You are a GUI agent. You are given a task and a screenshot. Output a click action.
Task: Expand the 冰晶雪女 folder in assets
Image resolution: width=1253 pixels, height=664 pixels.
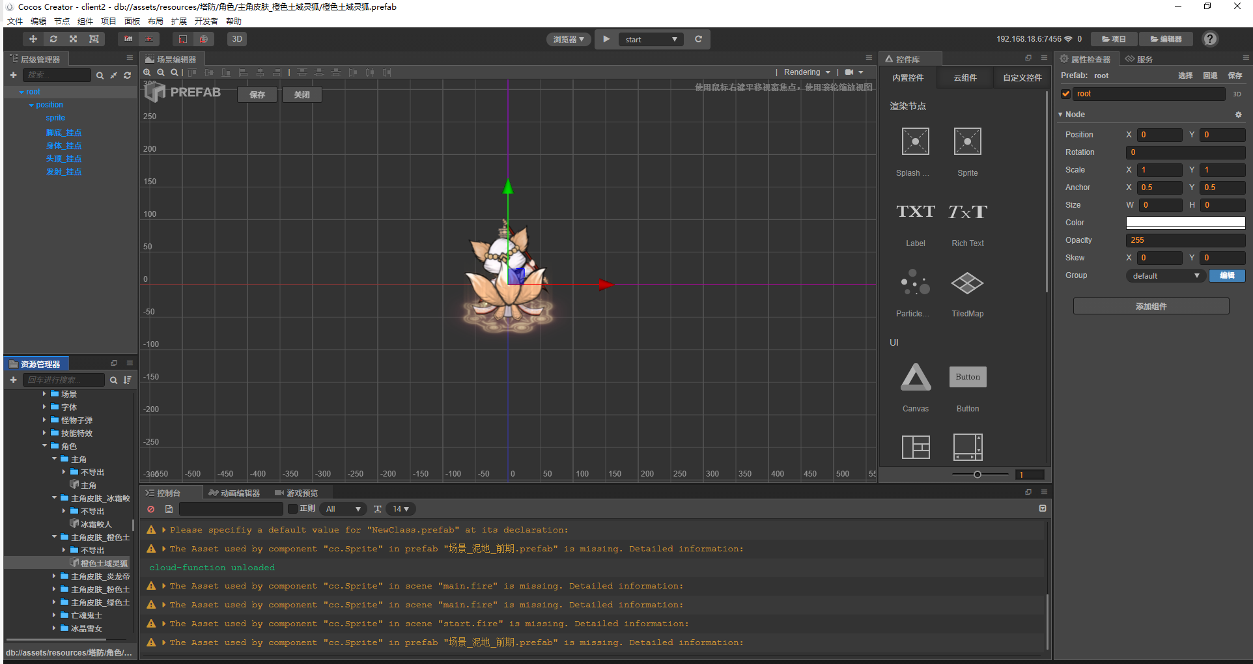(54, 628)
